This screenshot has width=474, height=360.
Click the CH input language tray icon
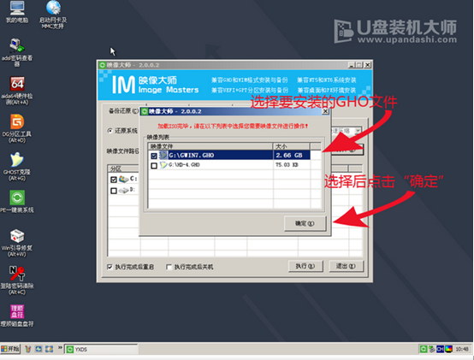pos(440,349)
